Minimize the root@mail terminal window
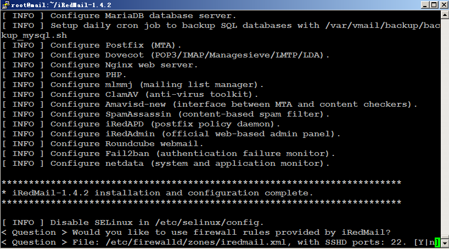 pos(425,5)
